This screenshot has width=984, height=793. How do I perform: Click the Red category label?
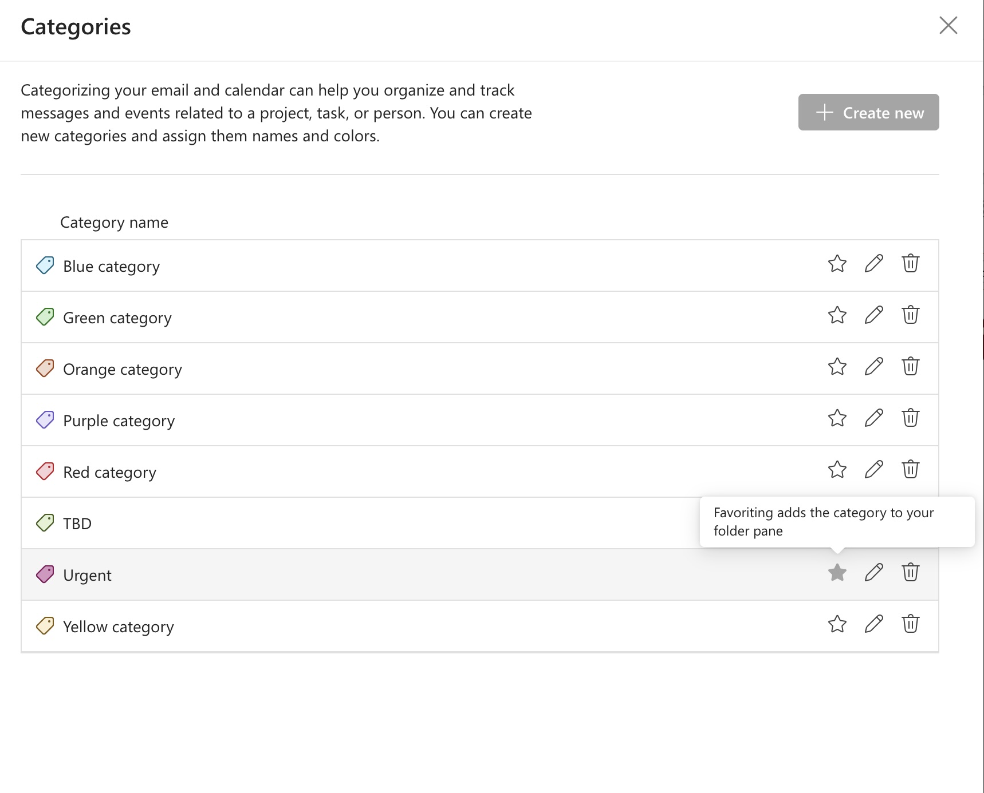coord(109,473)
